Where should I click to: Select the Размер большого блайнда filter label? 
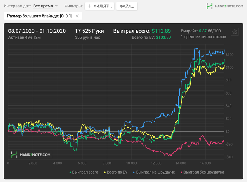[x=39, y=16]
